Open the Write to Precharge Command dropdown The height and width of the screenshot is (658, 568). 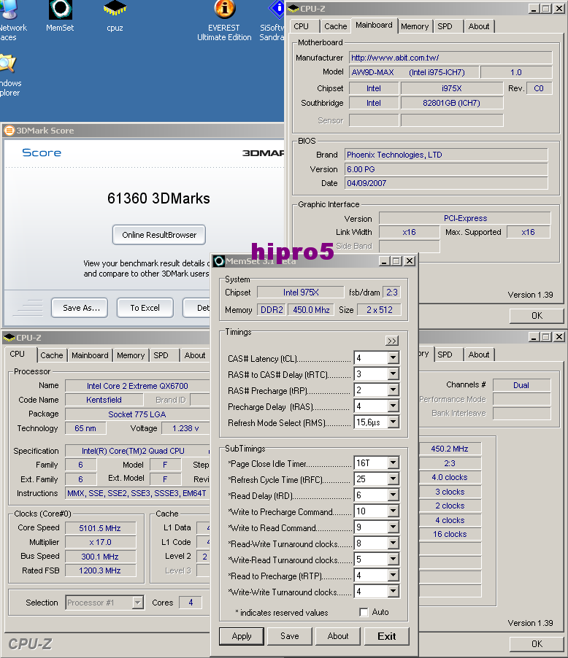tap(394, 511)
